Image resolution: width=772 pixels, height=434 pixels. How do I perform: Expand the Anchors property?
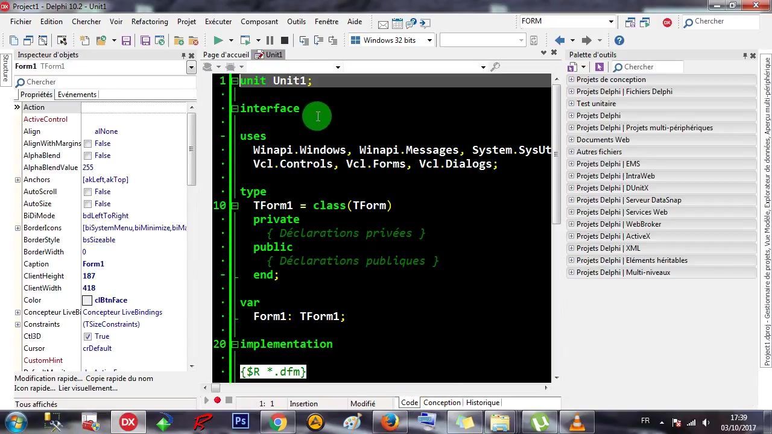(17, 180)
